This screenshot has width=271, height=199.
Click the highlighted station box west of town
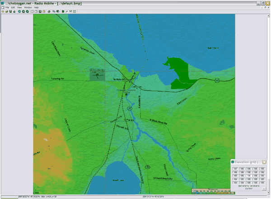[x=97, y=75]
